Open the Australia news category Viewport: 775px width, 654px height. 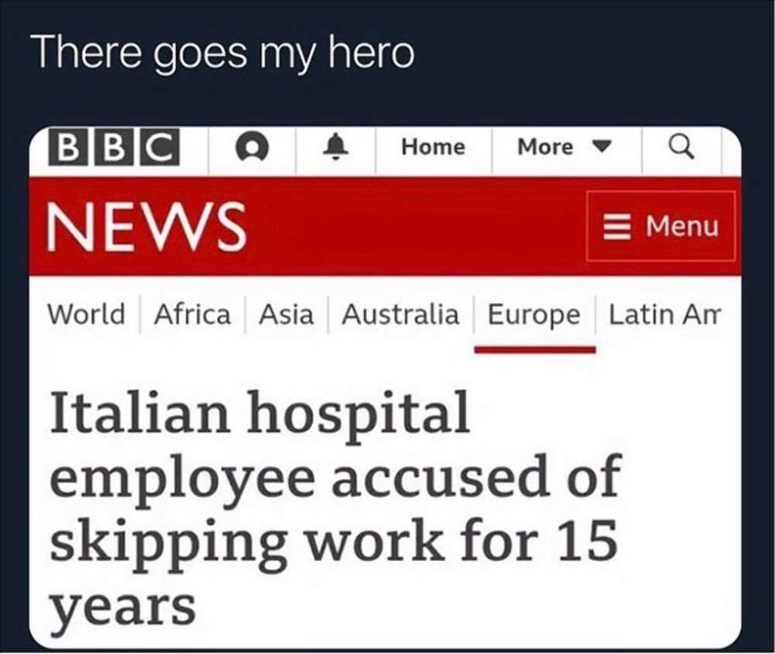point(400,315)
